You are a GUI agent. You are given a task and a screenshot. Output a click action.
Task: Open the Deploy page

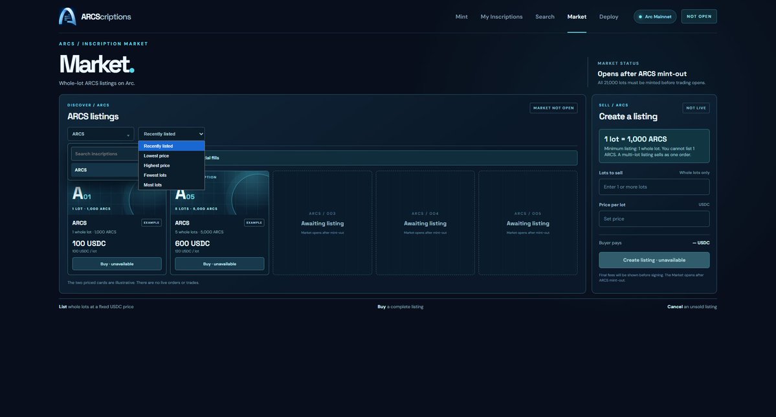pyautogui.click(x=608, y=17)
